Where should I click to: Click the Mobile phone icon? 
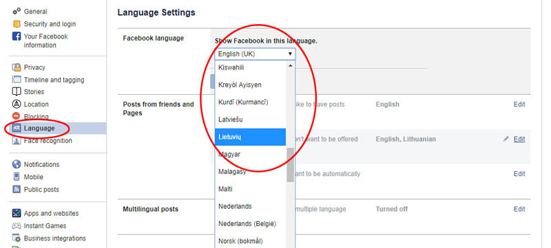(17, 177)
